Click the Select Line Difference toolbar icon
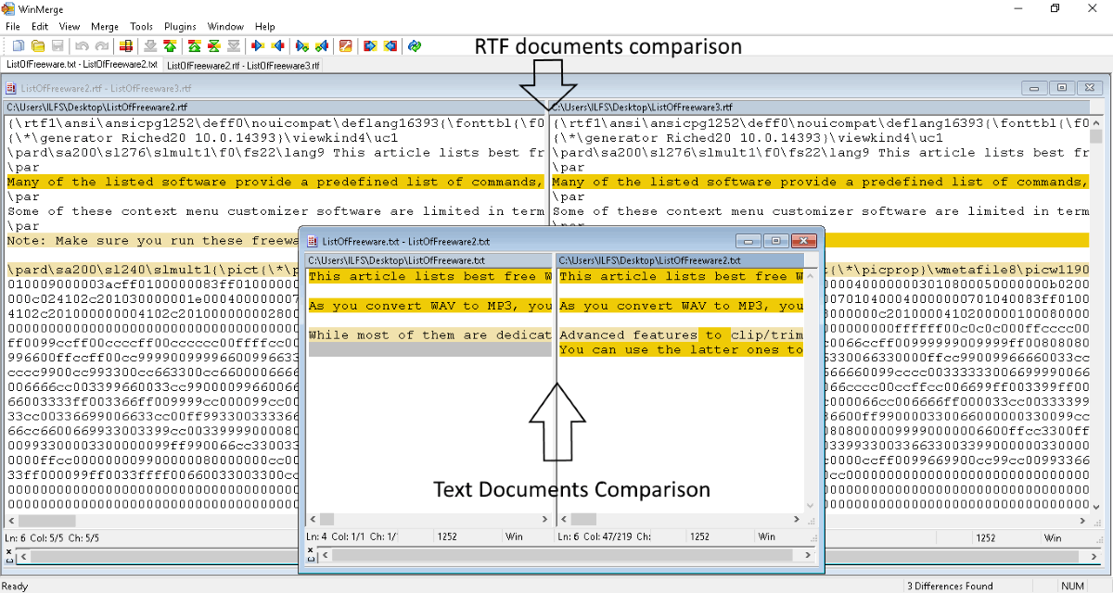Image resolution: width=1113 pixels, height=593 pixels. pyautogui.click(x=125, y=45)
